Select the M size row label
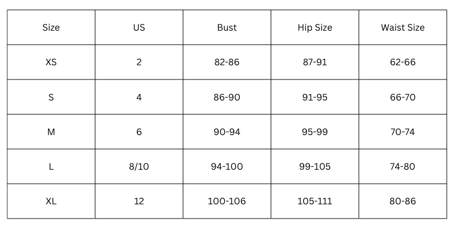The height and width of the screenshot is (227, 454). pos(51,132)
